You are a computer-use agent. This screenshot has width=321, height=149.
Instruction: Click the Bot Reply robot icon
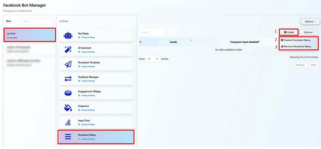pyautogui.click(x=68, y=35)
